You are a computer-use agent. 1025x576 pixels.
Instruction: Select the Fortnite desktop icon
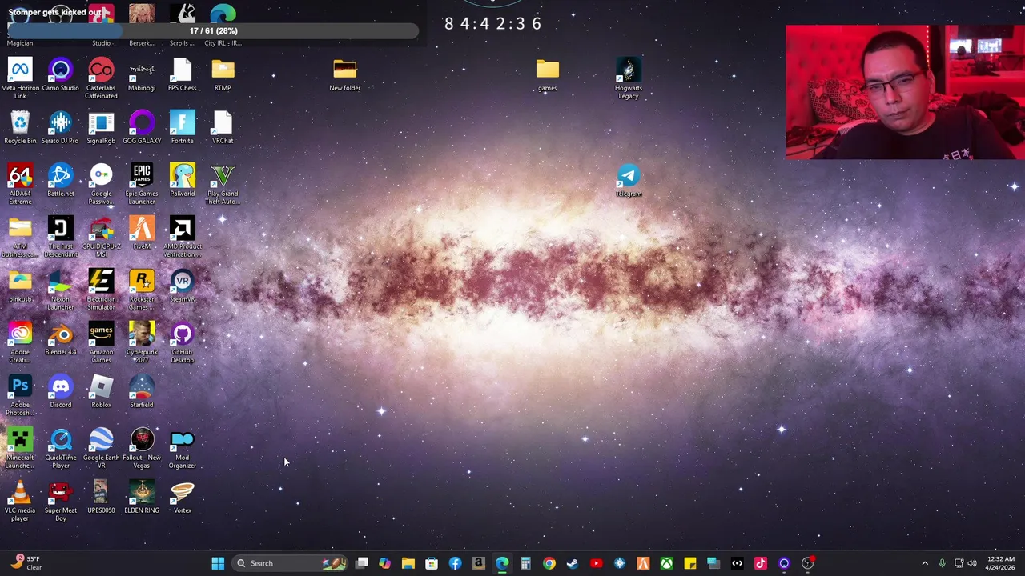pos(182,128)
